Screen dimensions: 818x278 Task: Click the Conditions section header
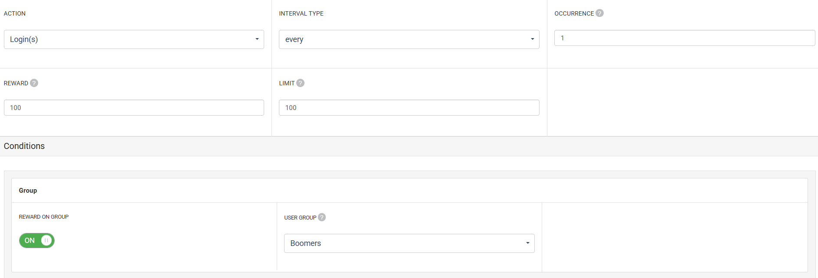[24, 146]
